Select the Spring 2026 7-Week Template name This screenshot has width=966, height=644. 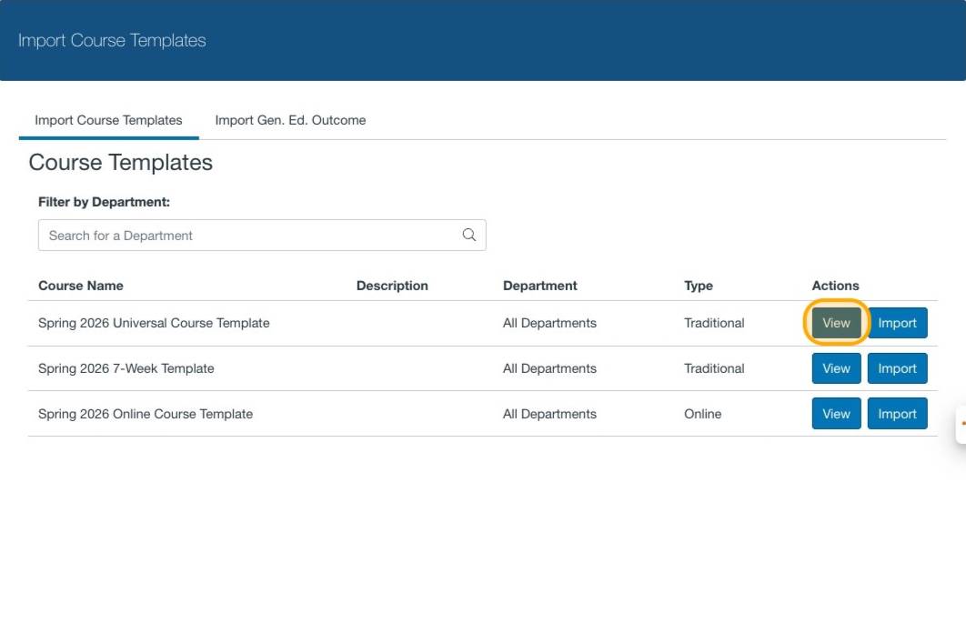(126, 368)
